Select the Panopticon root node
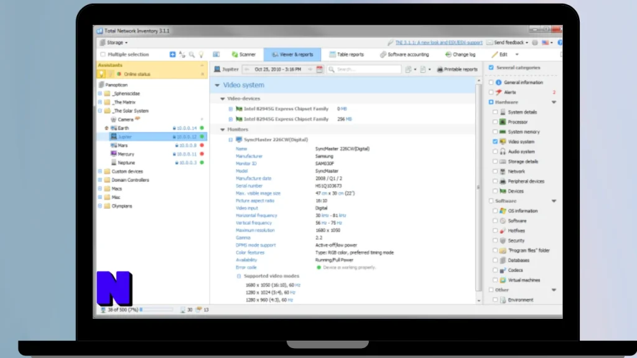 pos(116,85)
